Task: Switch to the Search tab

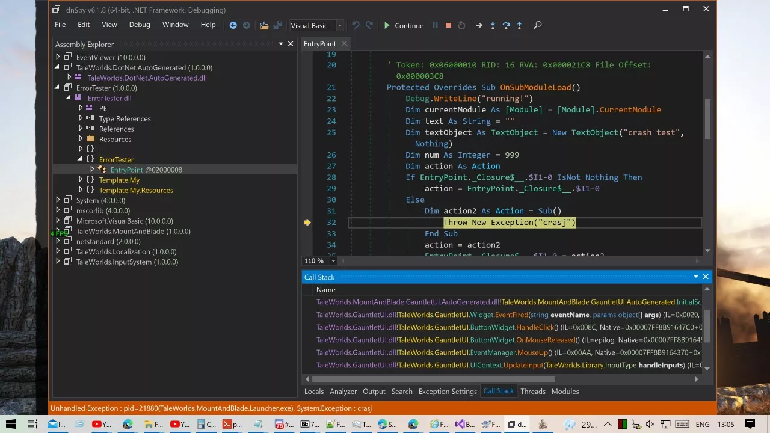Action: tap(402, 391)
